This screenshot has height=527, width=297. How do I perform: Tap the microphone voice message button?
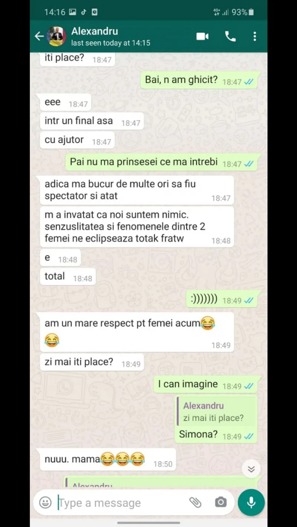click(251, 503)
